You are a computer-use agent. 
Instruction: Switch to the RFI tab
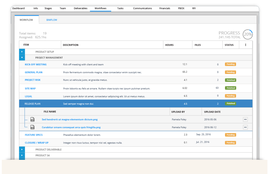point(194,8)
